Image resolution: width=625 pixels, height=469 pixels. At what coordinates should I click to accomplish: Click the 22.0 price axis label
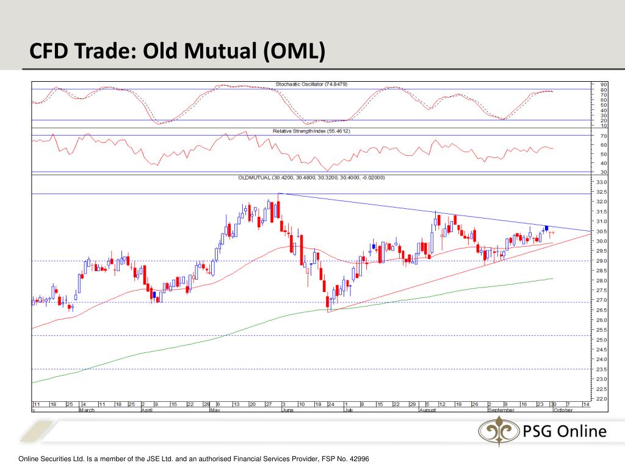pyautogui.click(x=601, y=399)
